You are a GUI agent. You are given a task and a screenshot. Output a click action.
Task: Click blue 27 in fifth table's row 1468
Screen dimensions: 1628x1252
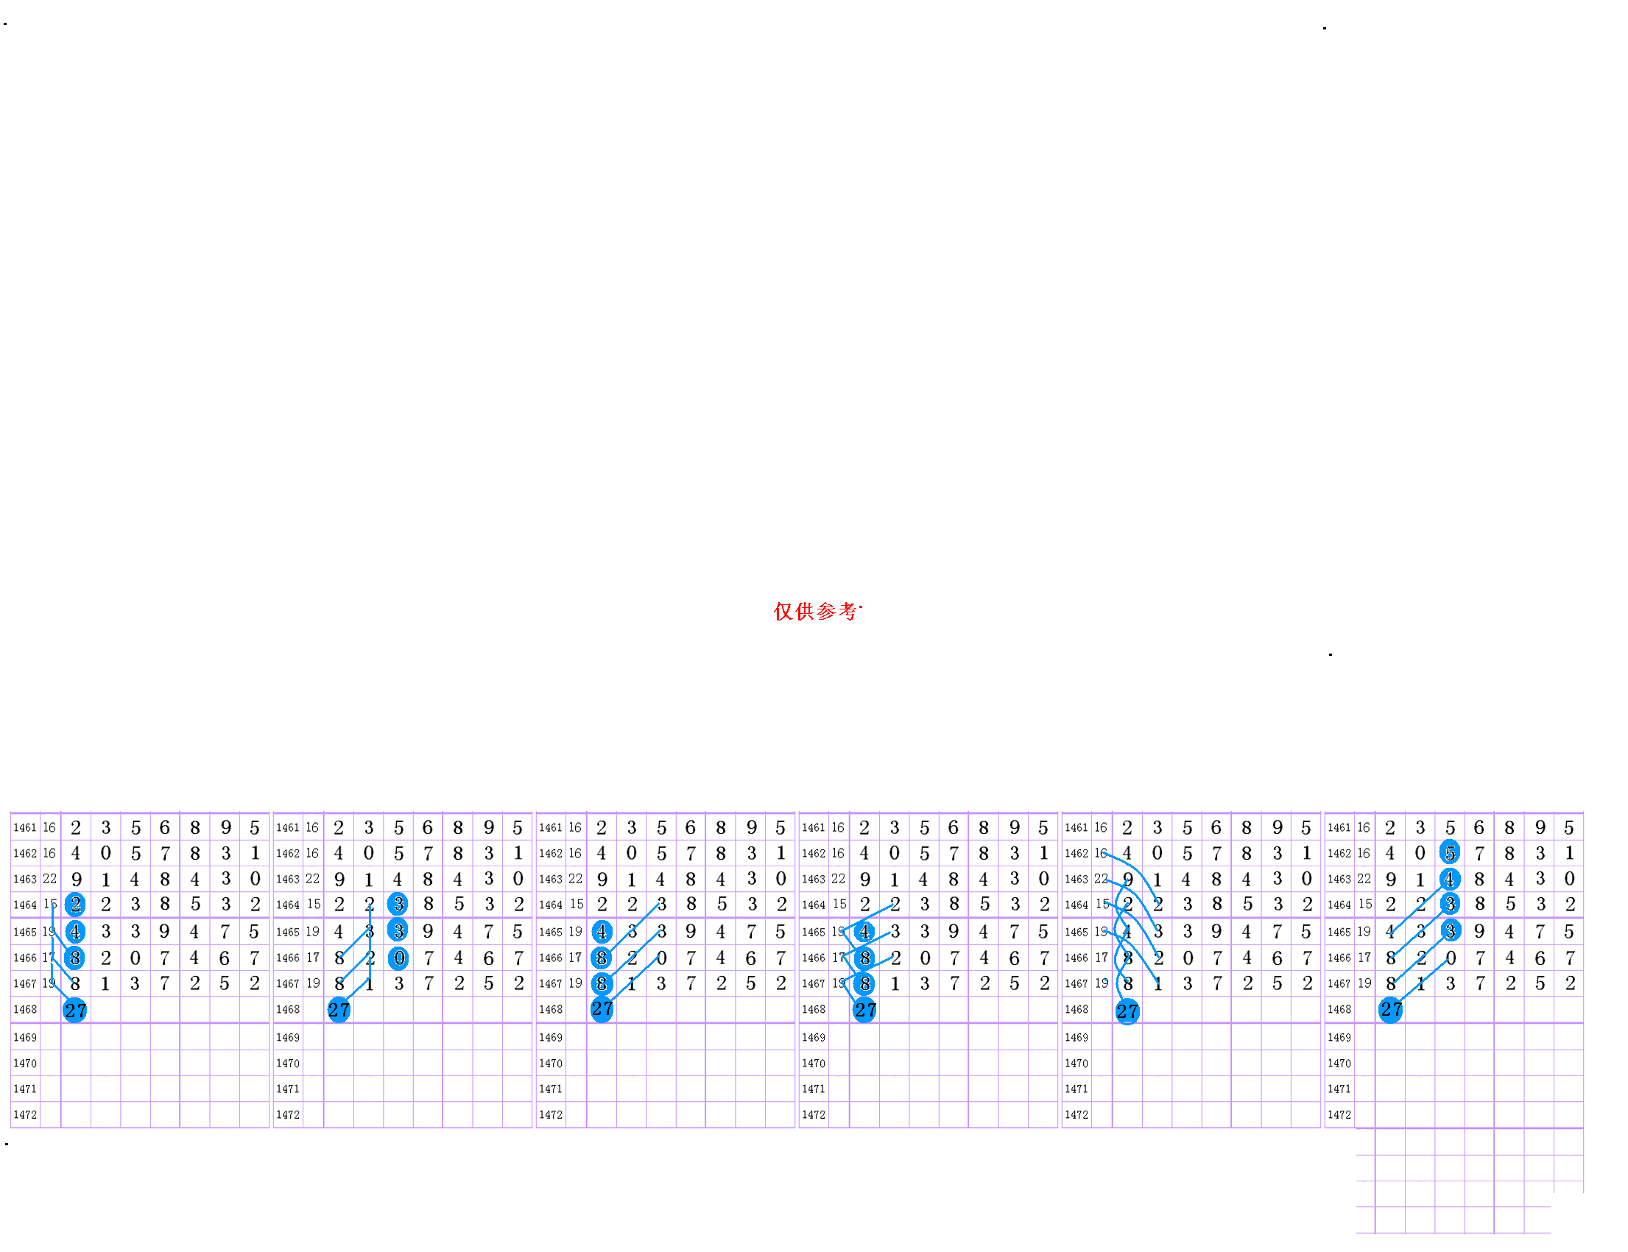pos(1127,1011)
